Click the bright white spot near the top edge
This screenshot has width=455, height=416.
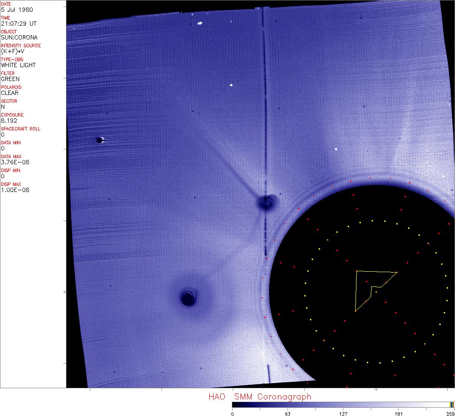tap(200, 23)
